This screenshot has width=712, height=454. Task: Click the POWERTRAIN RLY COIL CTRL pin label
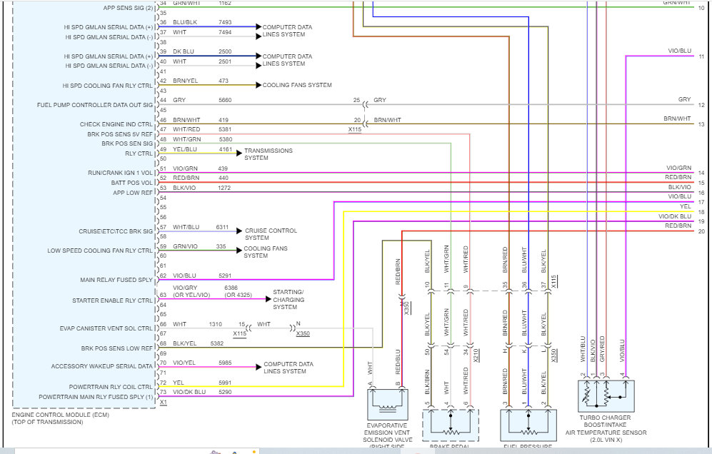point(111,387)
